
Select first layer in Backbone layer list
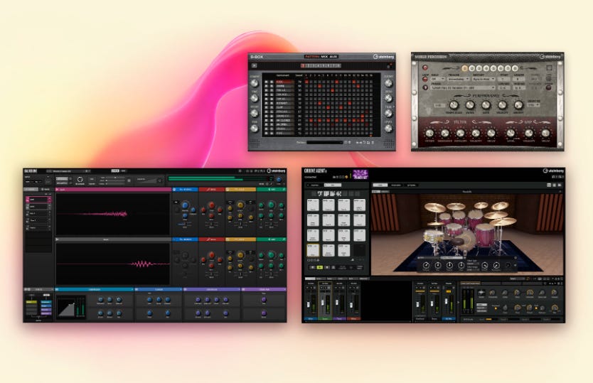pyautogui.click(x=38, y=200)
